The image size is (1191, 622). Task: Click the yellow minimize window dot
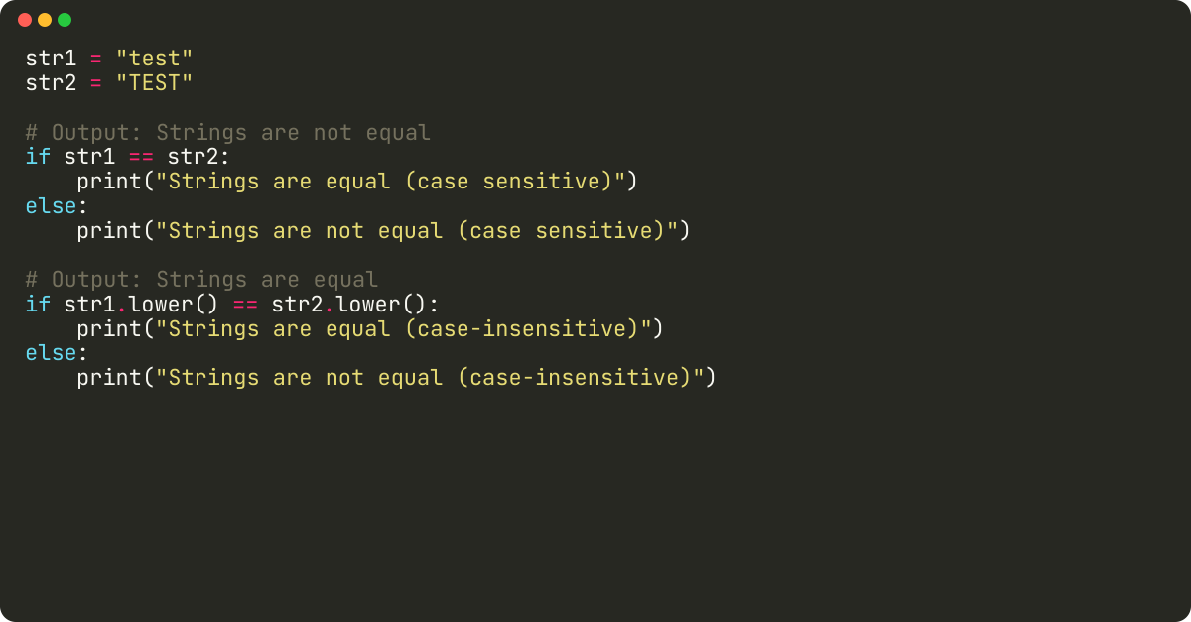point(45,20)
